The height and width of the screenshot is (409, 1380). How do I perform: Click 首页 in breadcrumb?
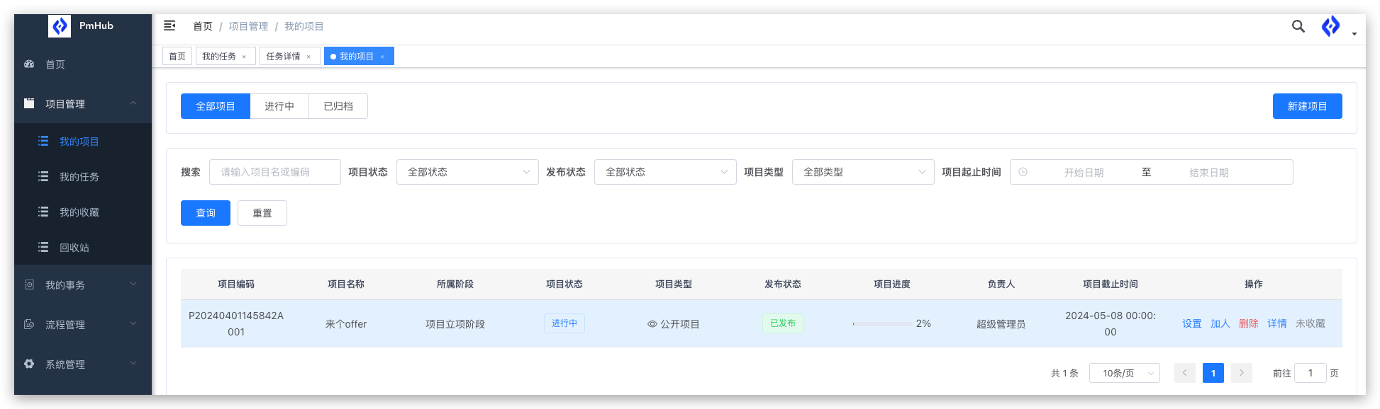[203, 26]
